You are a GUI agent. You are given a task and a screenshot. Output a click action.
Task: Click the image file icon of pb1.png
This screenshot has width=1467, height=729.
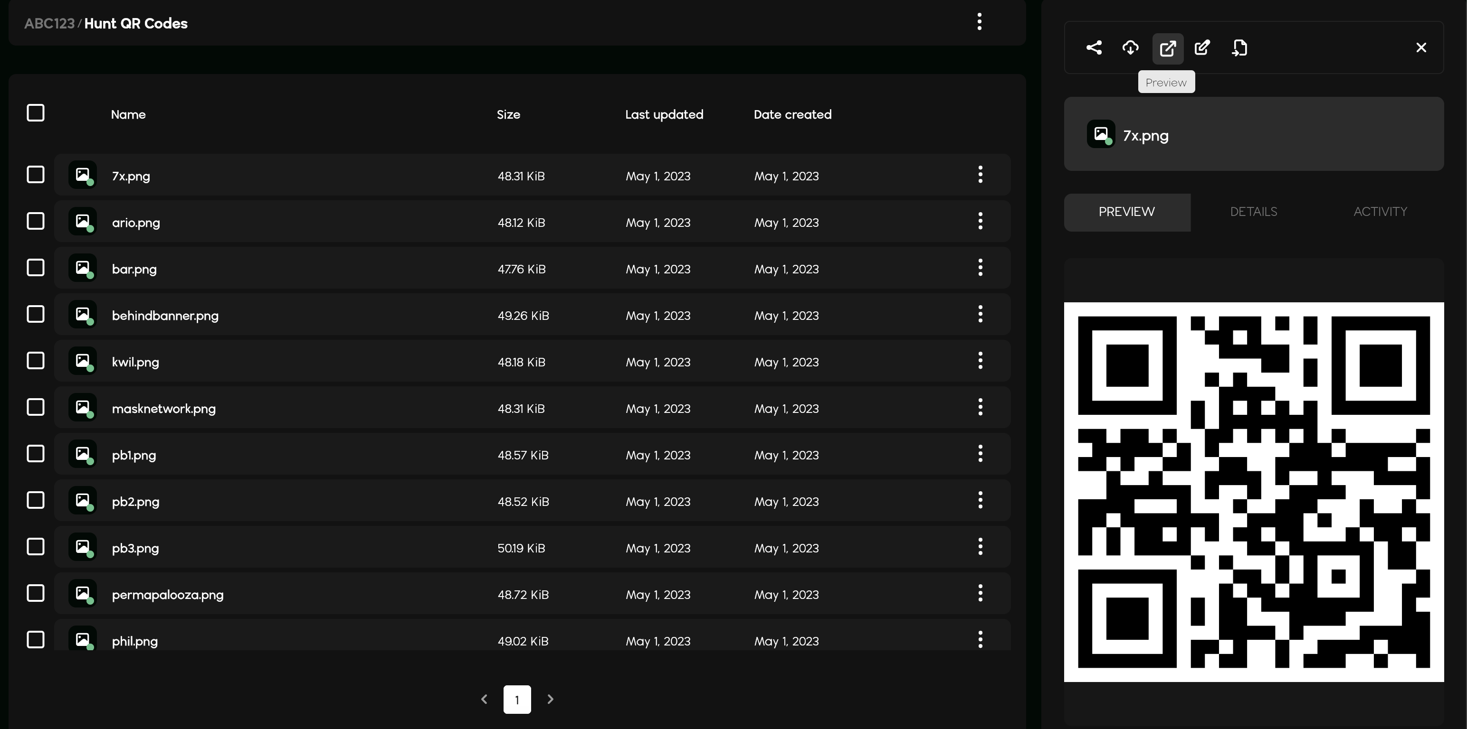tap(83, 454)
